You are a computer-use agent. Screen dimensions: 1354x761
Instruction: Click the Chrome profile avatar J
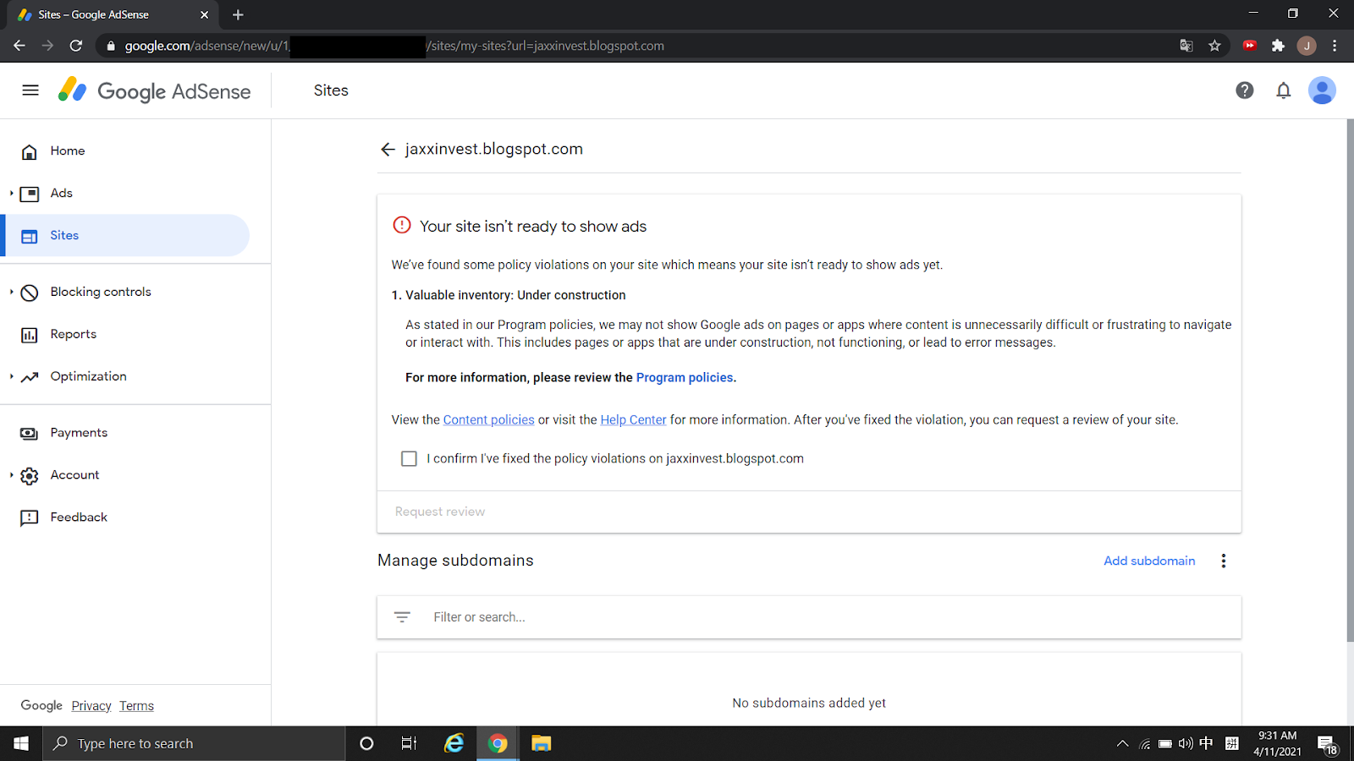1307,46
